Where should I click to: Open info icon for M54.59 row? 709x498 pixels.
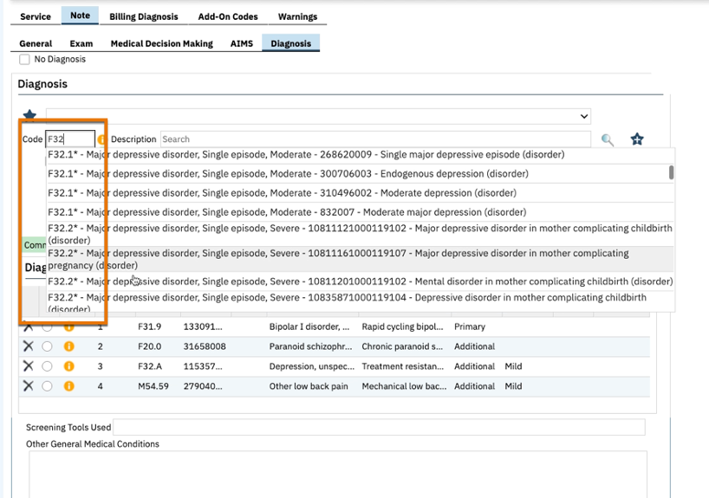68,386
